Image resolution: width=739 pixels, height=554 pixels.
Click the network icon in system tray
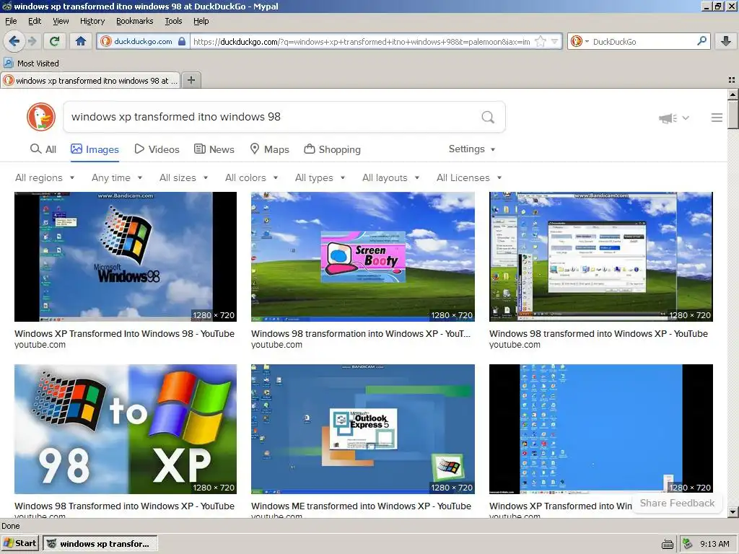pos(688,544)
